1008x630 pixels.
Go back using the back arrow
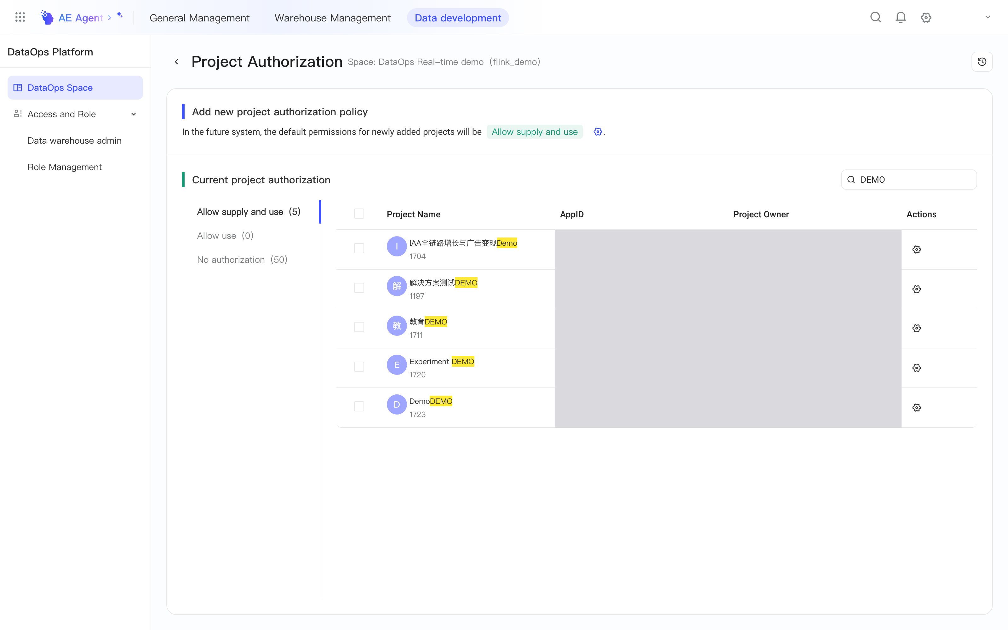[177, 62]
